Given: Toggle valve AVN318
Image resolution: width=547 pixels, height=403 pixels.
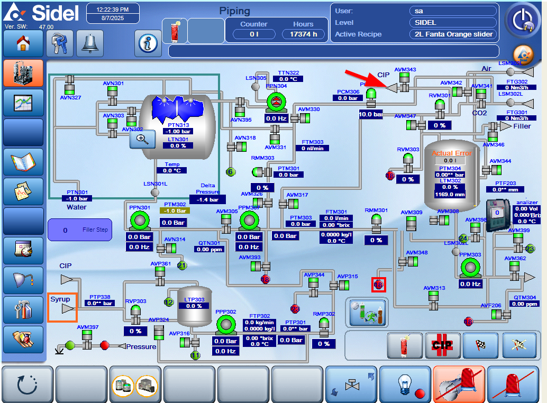Looking at the screenshot, I should (237, 147).
